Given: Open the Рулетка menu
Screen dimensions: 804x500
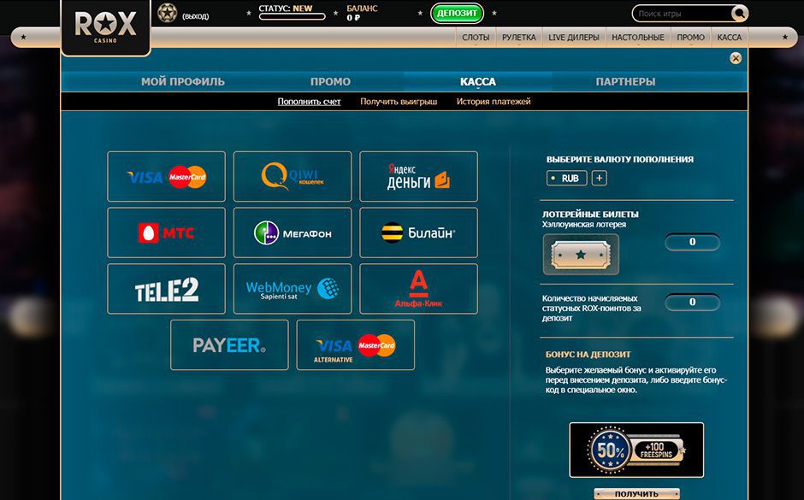Looking at the screenshot, I should [x=519, y=38].
